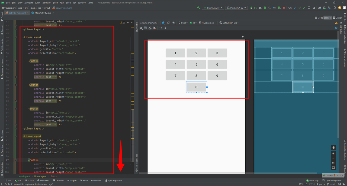This screenshot has height=186, width=347.
Task: Switch to Split view mode
Action: pos(328,18)
